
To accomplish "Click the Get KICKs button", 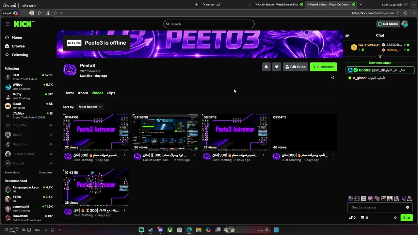I will pos(388,24).
